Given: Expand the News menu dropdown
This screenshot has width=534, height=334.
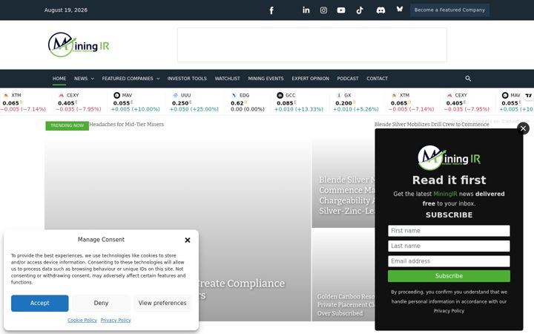Looking at the screenshot, I should tap(84, 79).
